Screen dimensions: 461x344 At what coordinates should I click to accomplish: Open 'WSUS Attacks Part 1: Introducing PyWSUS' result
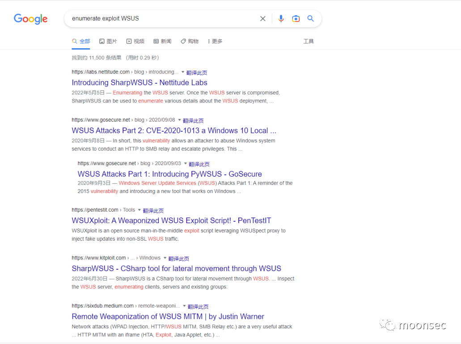coord(169,174)
